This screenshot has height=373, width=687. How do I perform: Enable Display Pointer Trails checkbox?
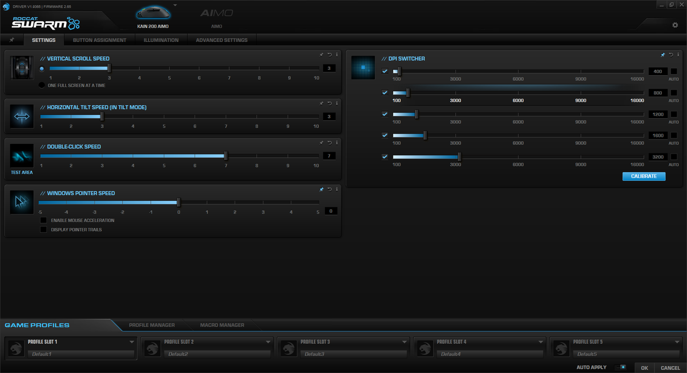pyautogui.click(x=43, y=229)
